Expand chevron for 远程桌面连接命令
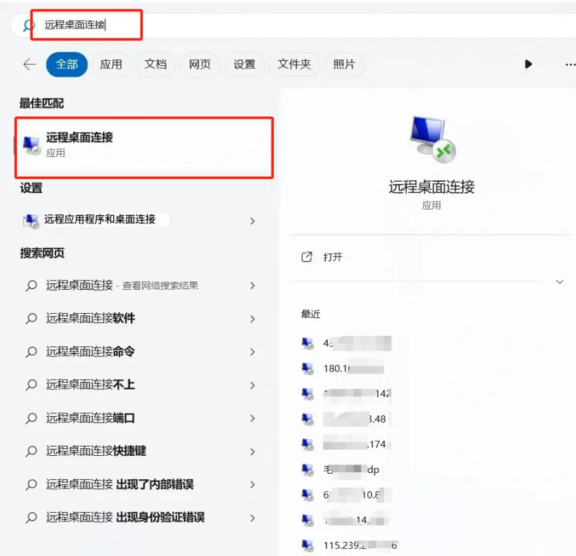Screen dimensions: 576x556 coord(252,352)
